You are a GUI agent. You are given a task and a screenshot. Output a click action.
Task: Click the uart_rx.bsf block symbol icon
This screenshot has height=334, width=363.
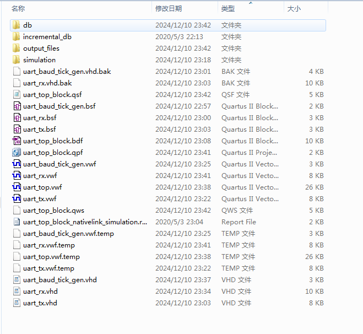pos(17,117)
